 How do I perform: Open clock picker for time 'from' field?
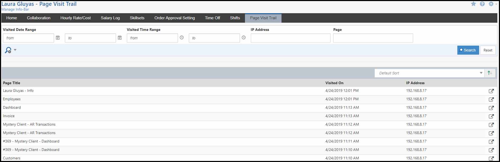(x=182, y=38)
